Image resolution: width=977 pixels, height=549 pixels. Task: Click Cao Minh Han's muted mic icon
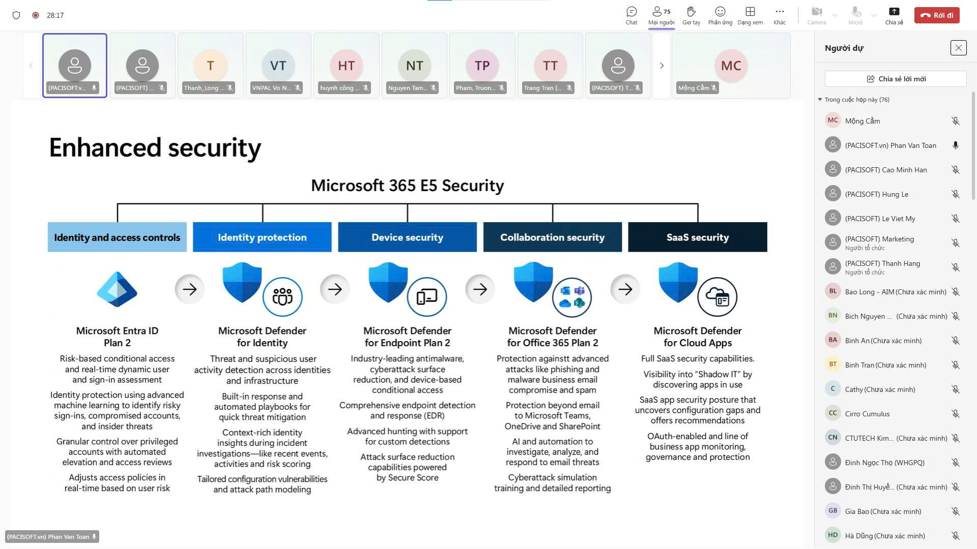(955, 170)
